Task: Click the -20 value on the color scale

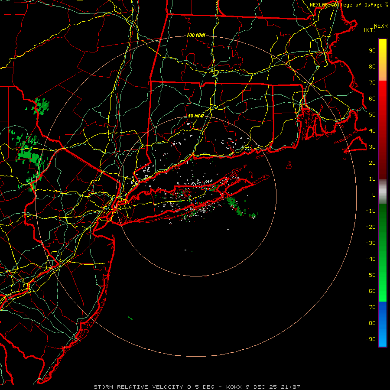Action: click(370, 227)
